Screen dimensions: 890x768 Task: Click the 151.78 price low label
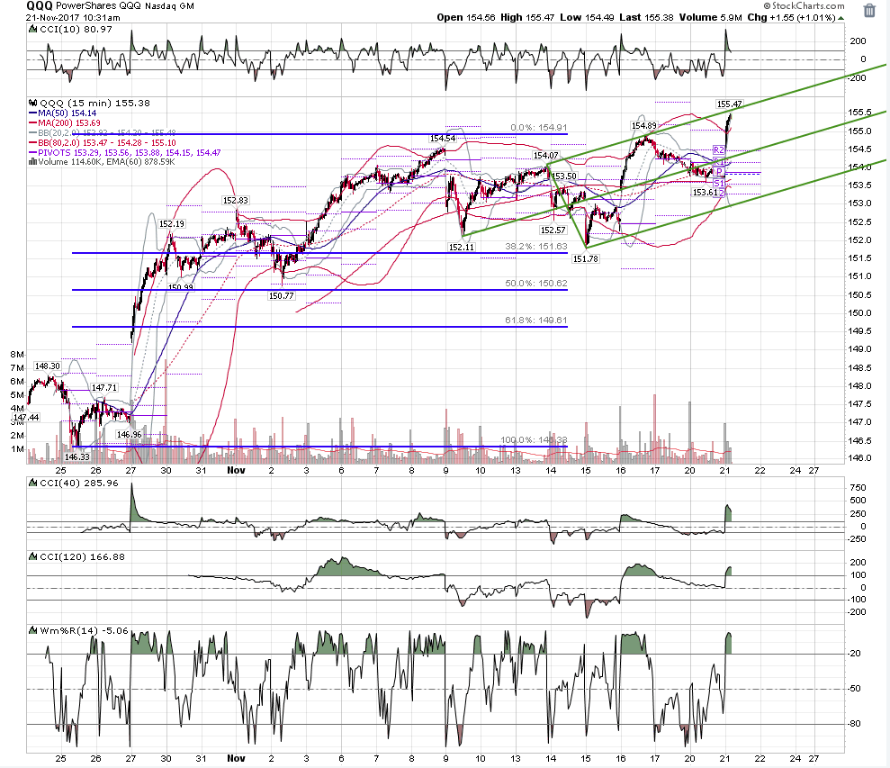pyautogui.click(x=585, y=258)
